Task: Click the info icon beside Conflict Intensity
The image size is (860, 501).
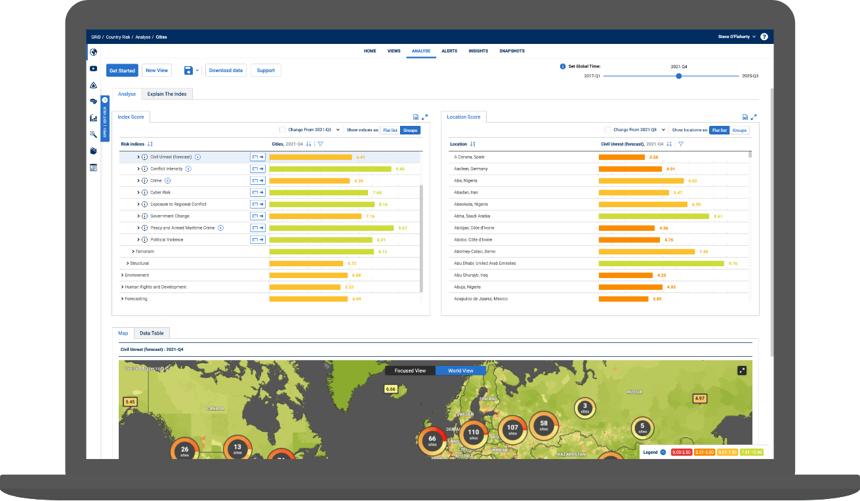Action: (145, 169)
